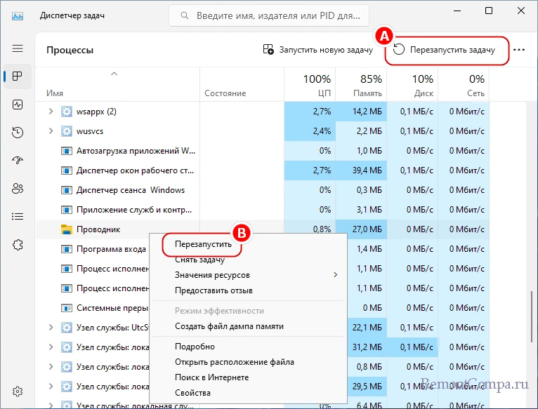Select the Диспетчер сеанса Windows row
The width and height of the screenshot is (538, 409).
click(262, 190)
